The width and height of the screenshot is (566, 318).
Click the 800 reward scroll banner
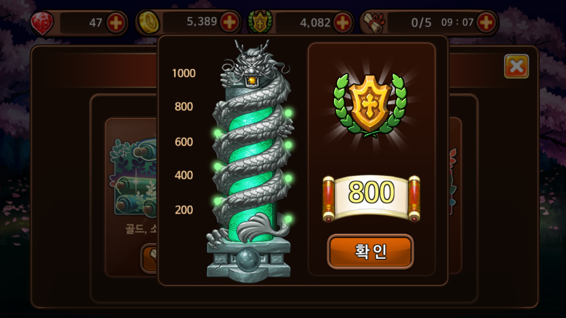coord(371,198)
